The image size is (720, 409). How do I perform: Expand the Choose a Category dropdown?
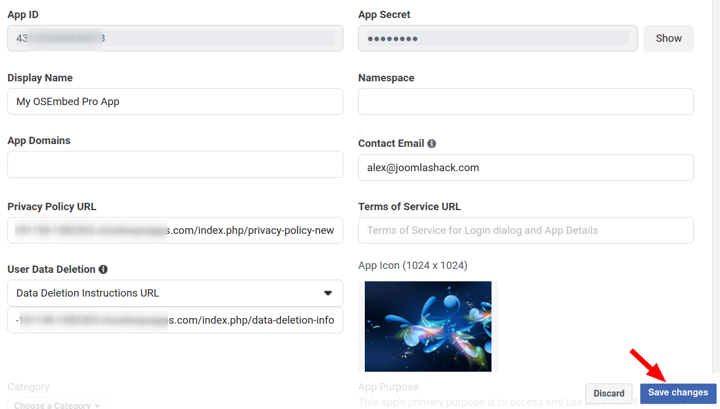[57, 404]
